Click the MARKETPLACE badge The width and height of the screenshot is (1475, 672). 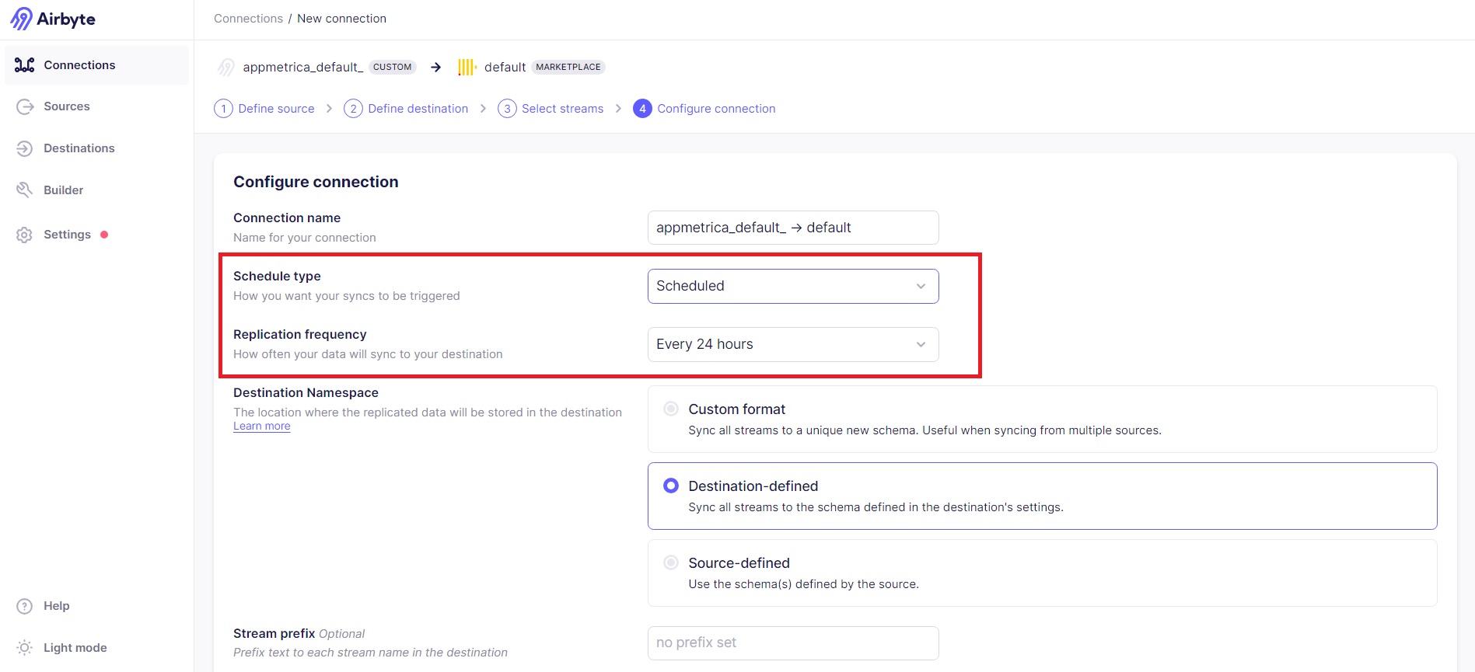568,68
